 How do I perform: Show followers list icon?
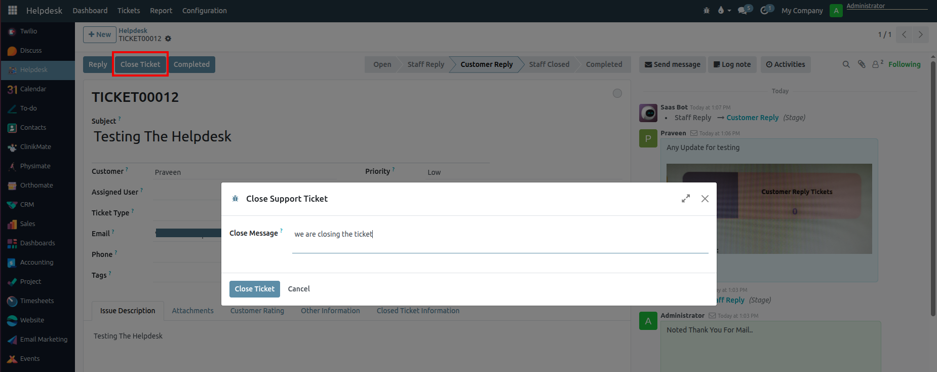click(x=876, y=64)
